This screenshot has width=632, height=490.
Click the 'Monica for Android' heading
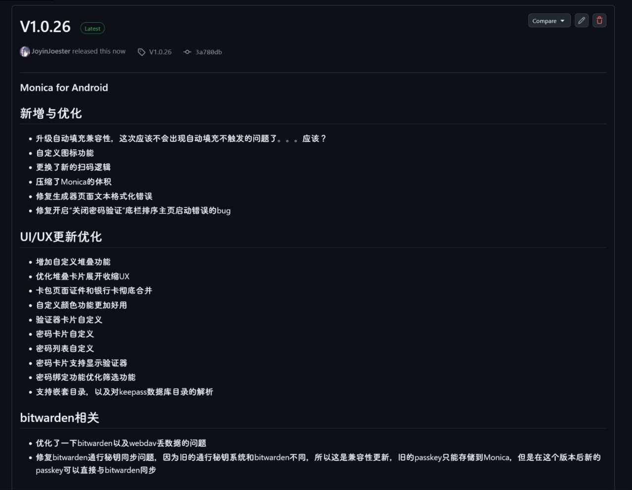[64, 88]
